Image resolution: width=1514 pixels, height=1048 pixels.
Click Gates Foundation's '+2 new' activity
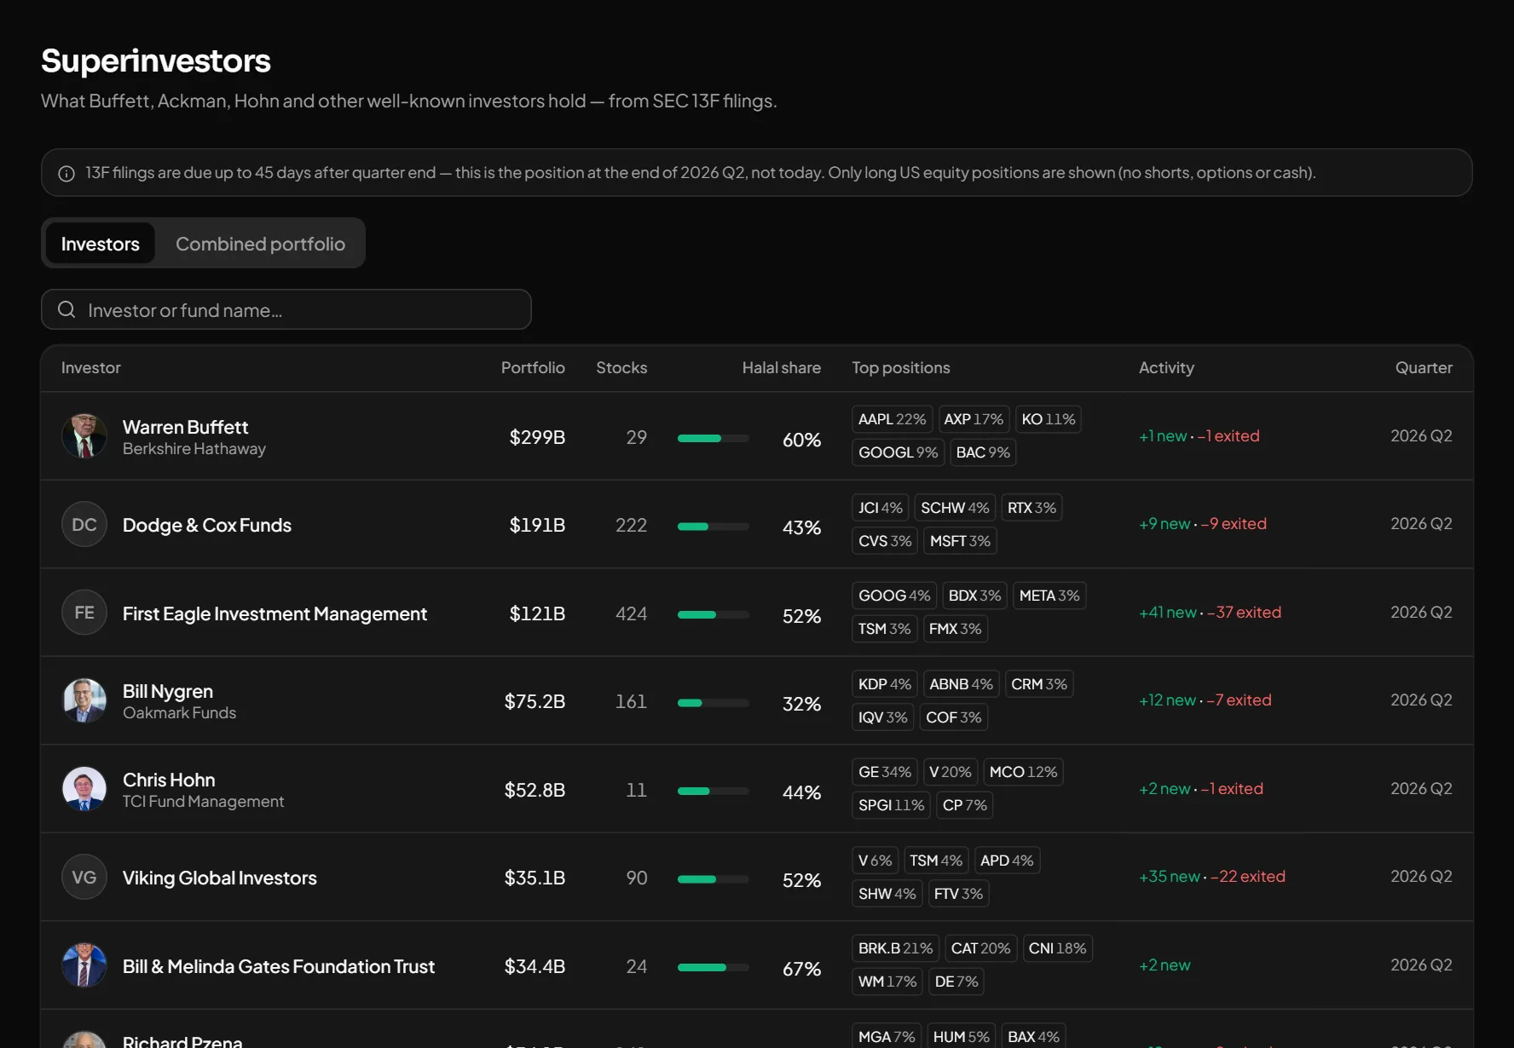[1164, 965]
